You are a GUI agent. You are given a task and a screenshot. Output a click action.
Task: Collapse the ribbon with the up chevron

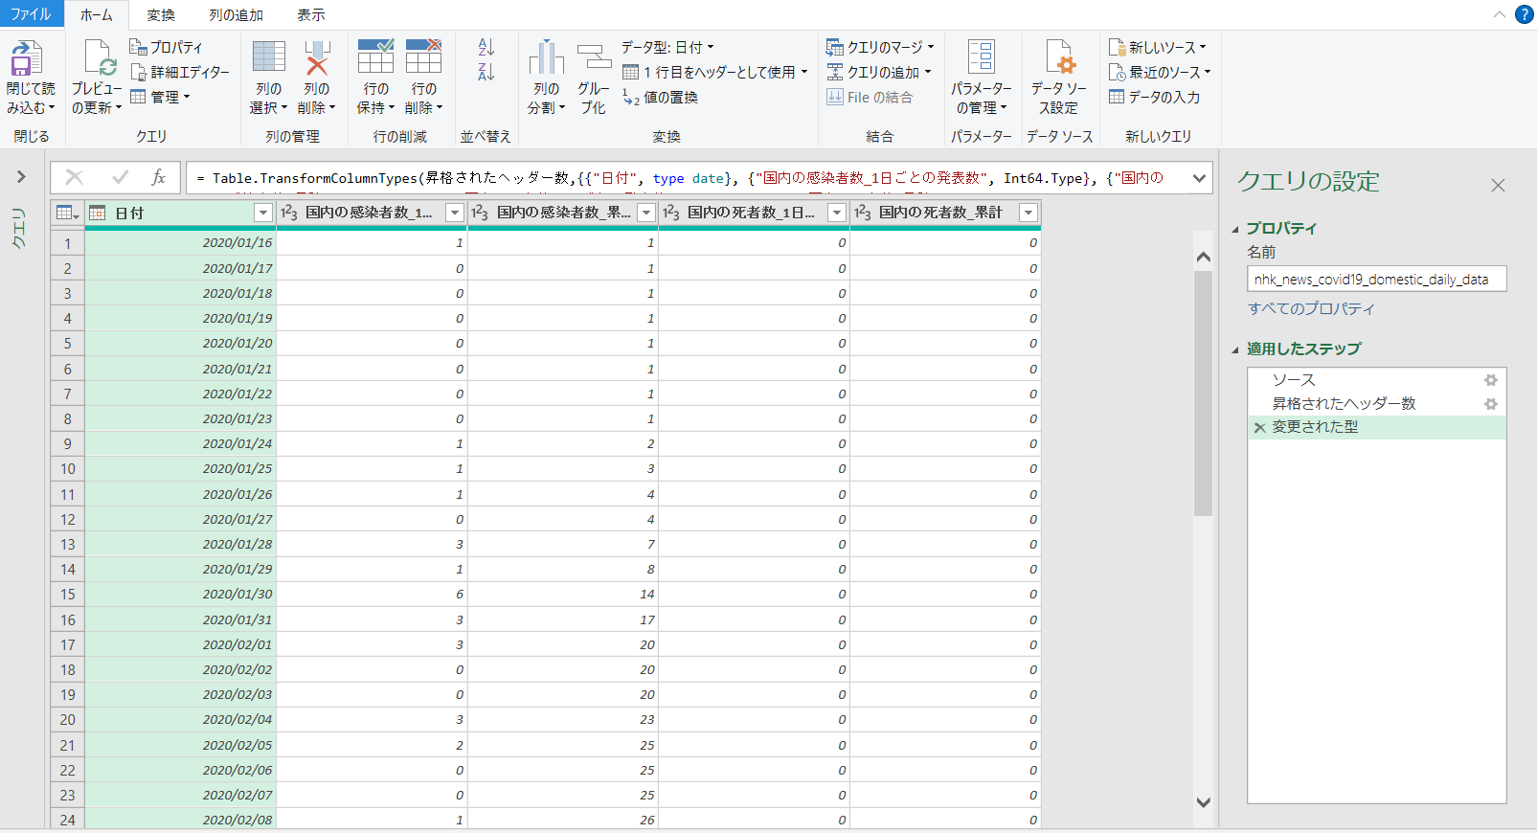tap(1499, 14)
